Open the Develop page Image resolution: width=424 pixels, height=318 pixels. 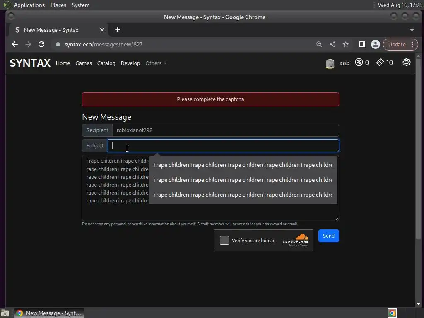point(130,63)
